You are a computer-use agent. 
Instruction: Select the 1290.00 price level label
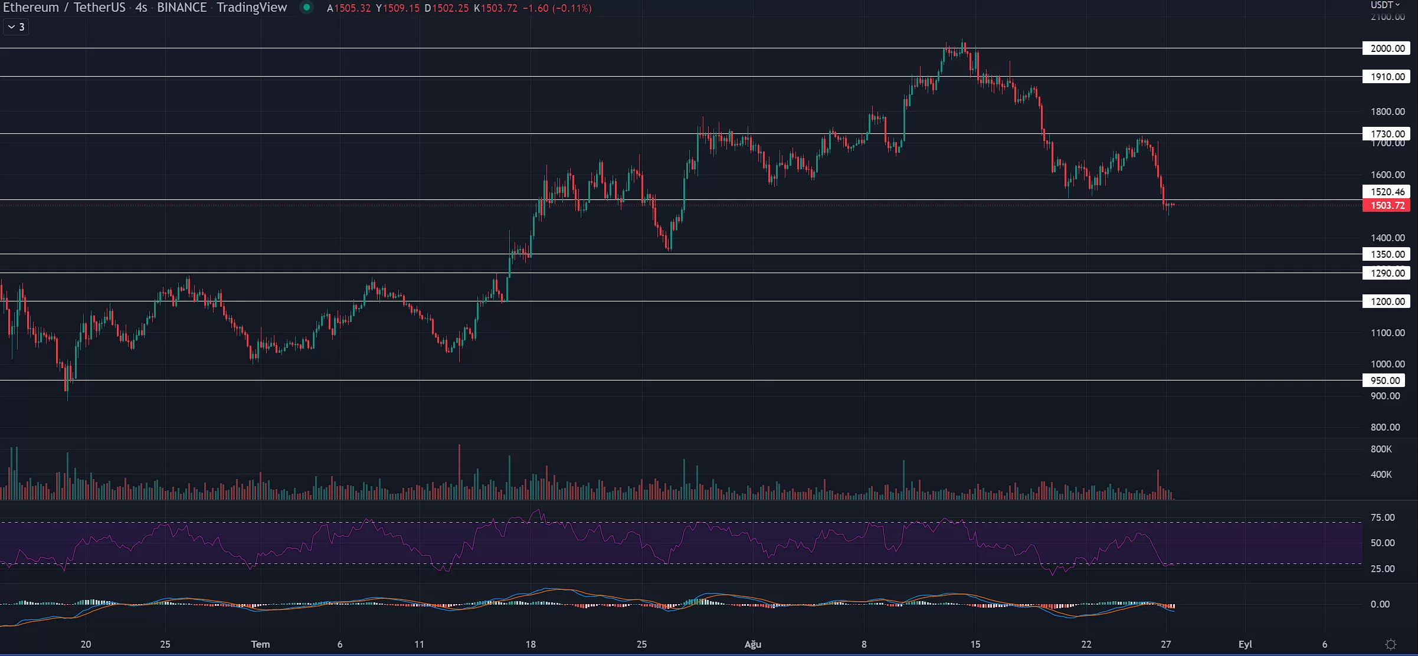click(x=1387, y=273)
